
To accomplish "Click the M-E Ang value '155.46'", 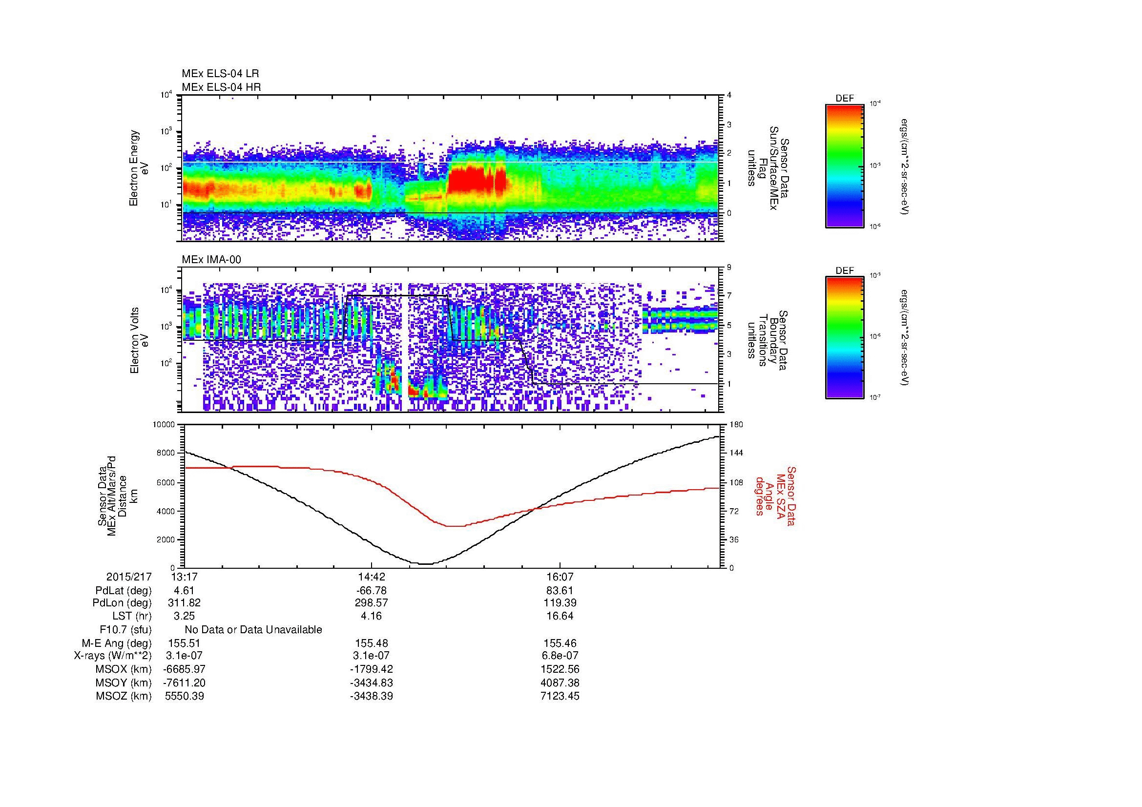I will click(x=560, y=643).
